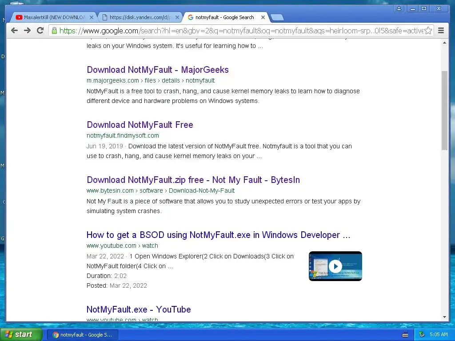Click the address bar URL field
The height and width of the screenshot is (341, 455).
coord(241,31)
